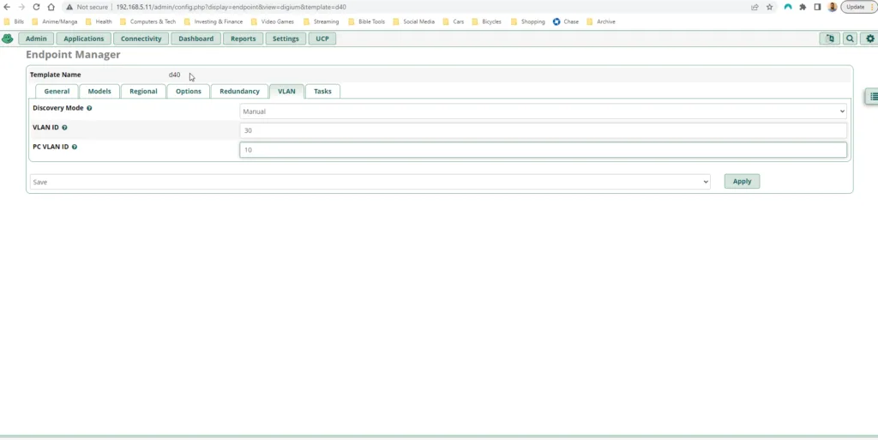Click the browser home icon
The image size is (878, 440).
coord(51,7)
